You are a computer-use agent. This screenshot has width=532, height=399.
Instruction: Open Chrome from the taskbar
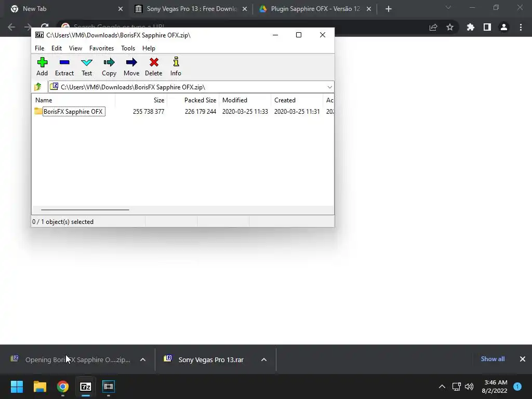coord(63,387)
